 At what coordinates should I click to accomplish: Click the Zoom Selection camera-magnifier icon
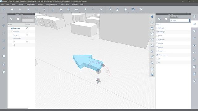152,75
